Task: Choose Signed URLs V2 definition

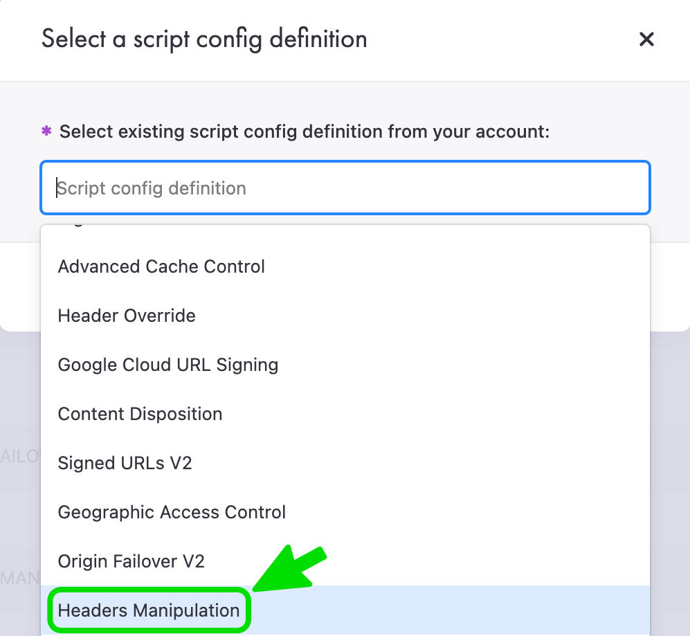Action: point(125,463)
